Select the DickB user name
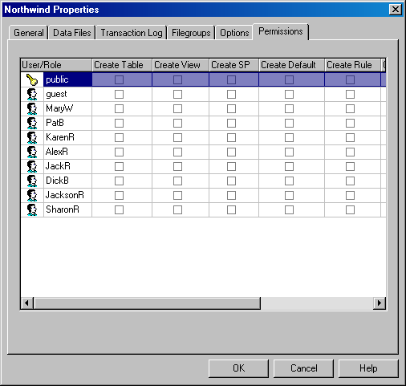 point(57,181)
